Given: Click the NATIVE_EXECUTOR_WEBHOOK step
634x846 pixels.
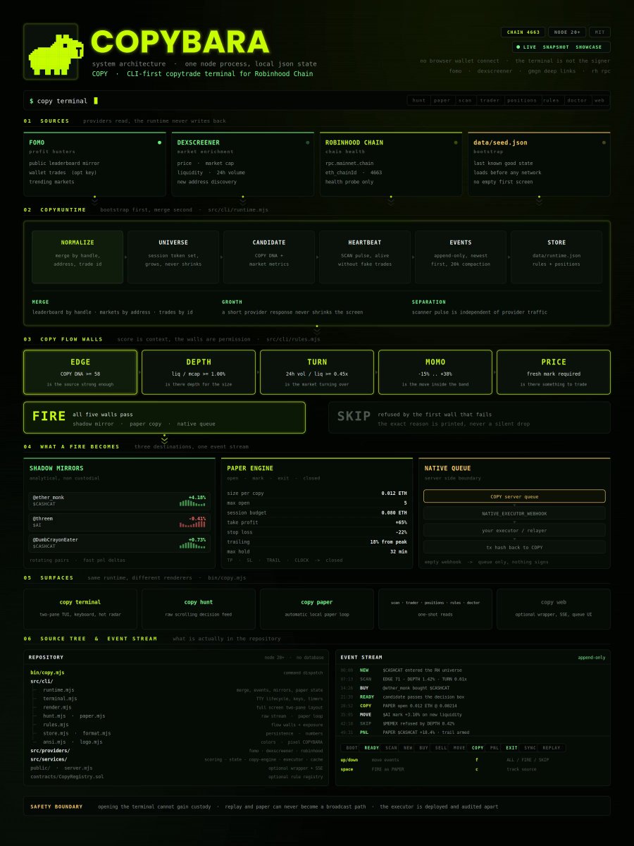Looking at the screenshot, I should pyautogui.click(x=514, y=513).
